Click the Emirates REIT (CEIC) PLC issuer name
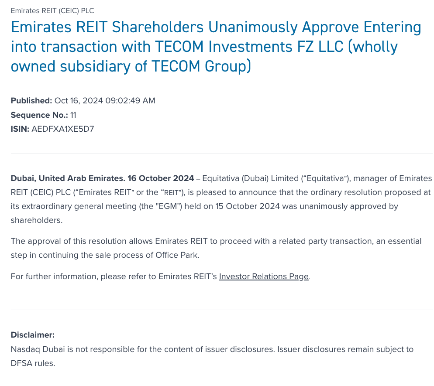The width and height of the screenshot is (434, 386). point(52,10)
